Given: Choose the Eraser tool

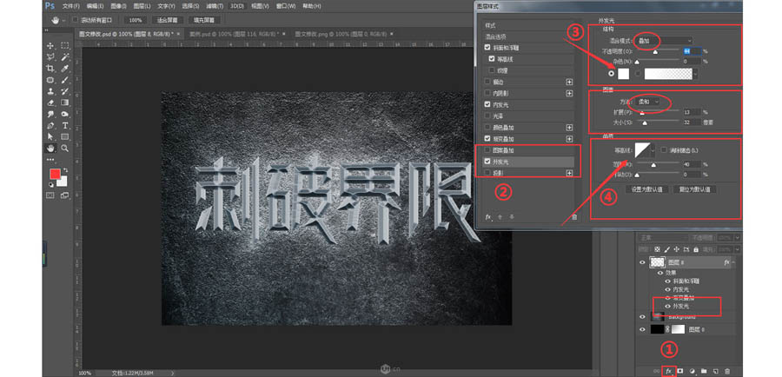Looking at the screenshot, I should click(x=50, y=102).
